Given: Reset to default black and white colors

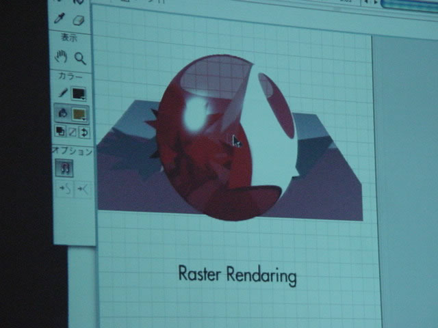Looking at the screenshot, I should coord(60,131).
